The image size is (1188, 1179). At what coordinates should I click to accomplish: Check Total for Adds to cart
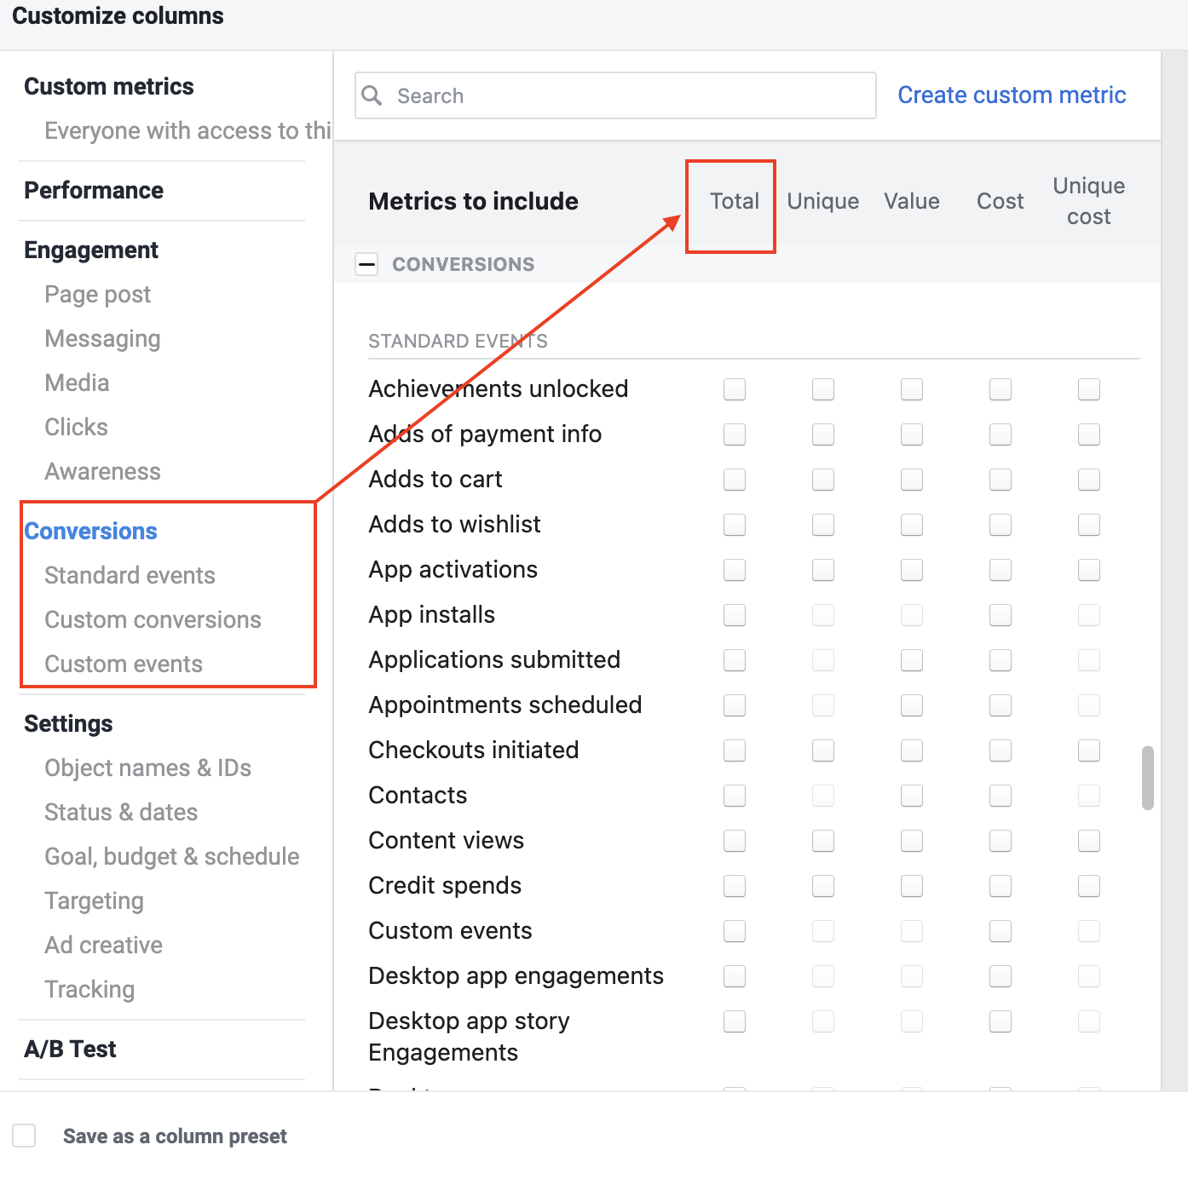[735, 480]
